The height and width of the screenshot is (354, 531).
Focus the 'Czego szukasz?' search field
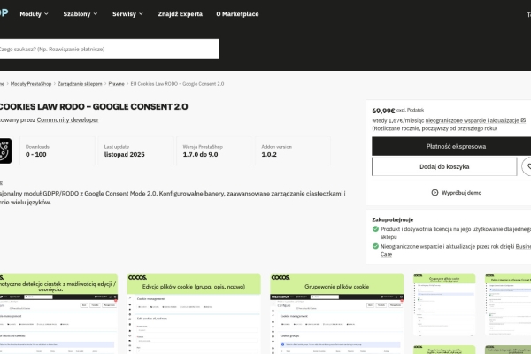(109, 50)
